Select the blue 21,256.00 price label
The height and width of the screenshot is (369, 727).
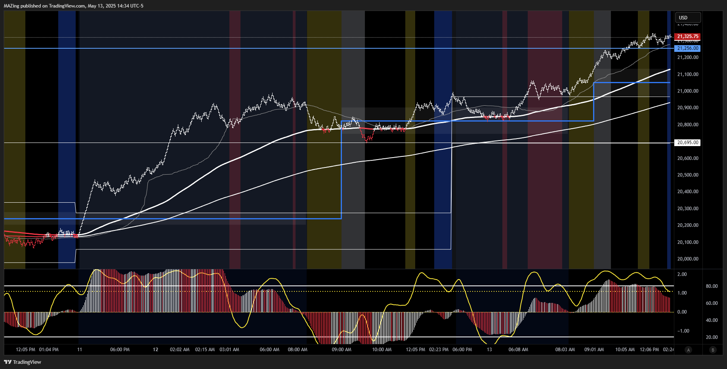[687, 48]
